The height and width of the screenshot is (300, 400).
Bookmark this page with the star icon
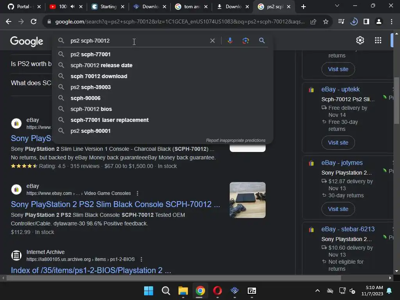(x=325, y=22)
